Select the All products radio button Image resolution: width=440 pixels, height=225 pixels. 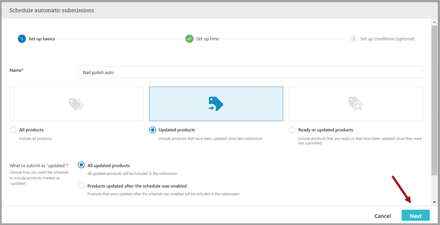[13, 130]
